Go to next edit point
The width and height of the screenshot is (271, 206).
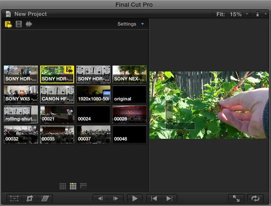[169, 199]
